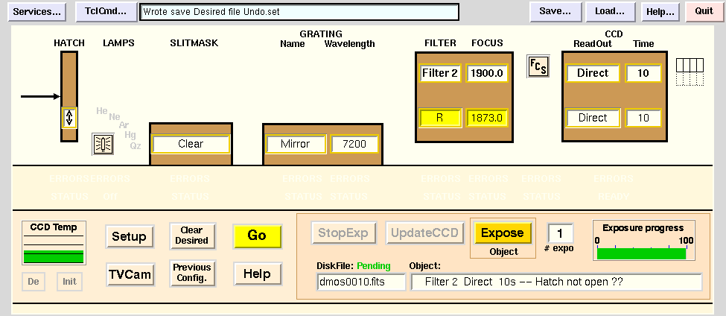Open the Filter 2 desired selector
Screen dimensions: 726x316
tap(440, 73)
